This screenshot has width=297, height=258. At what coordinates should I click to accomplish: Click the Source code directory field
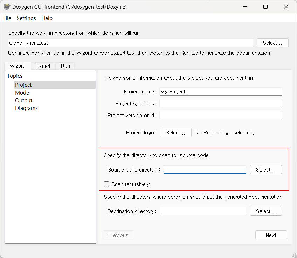click(205, 169)
